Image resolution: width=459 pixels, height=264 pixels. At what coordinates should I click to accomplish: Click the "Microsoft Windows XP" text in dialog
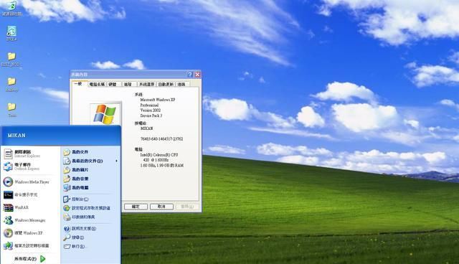click(x=158, y=100)
